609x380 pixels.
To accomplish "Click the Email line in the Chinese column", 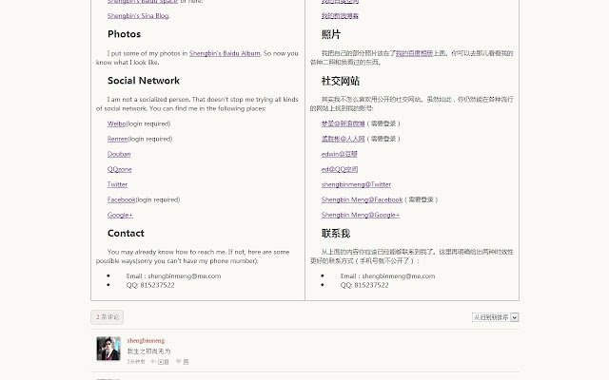I will (387, 276).
